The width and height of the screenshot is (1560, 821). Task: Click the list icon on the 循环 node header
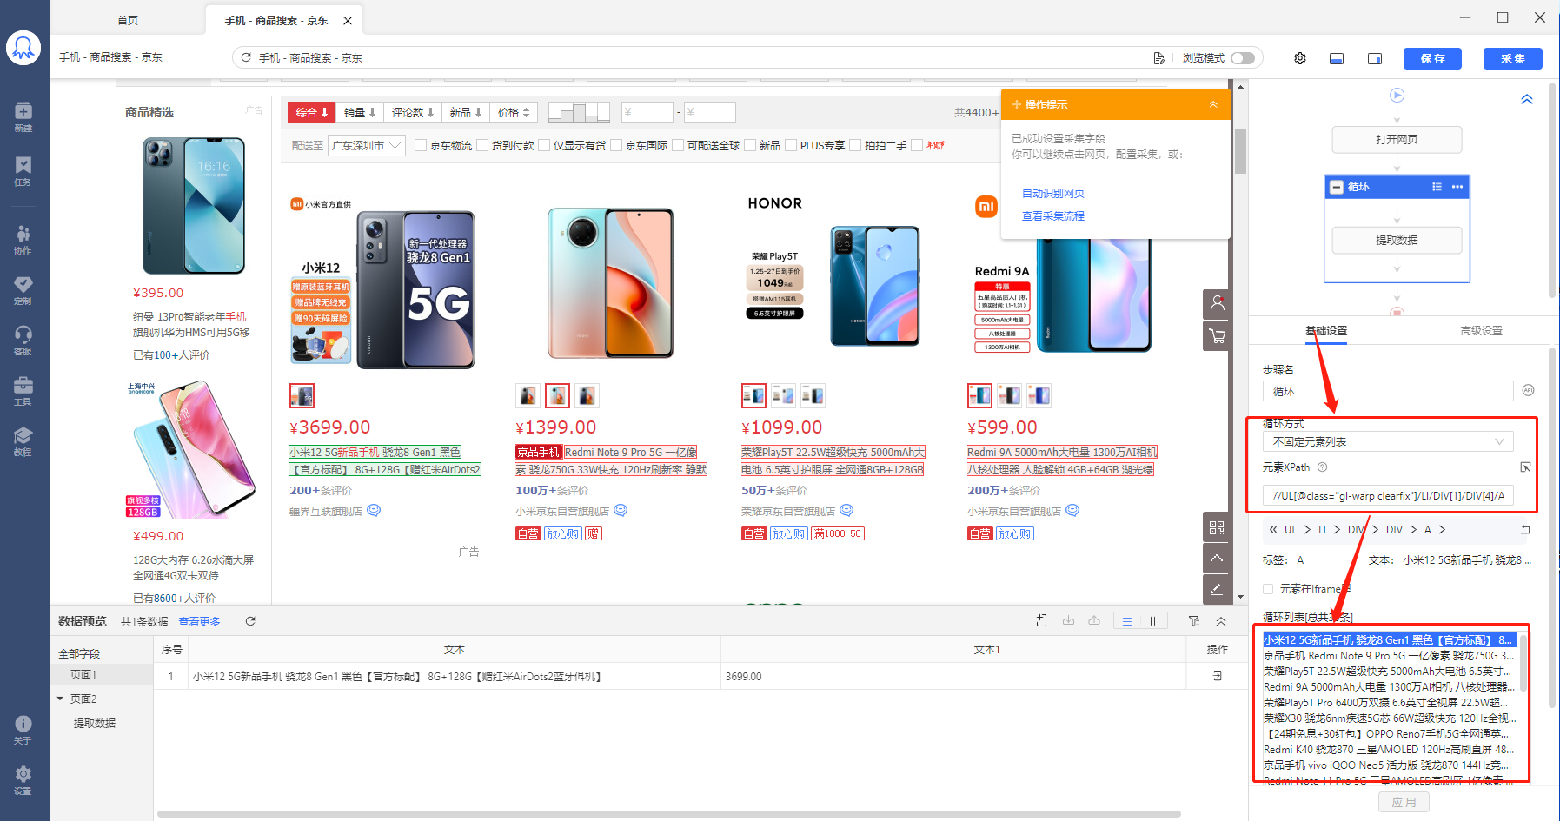[x=1437, y=187]
